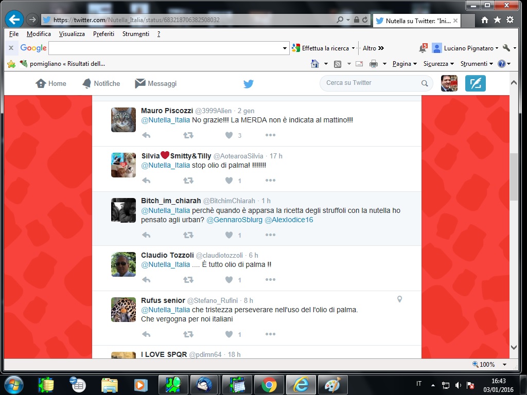Screen dimensions: 527x395
Task: Like Mauro Piscozzi's tweet
Action: pos(229,135)
